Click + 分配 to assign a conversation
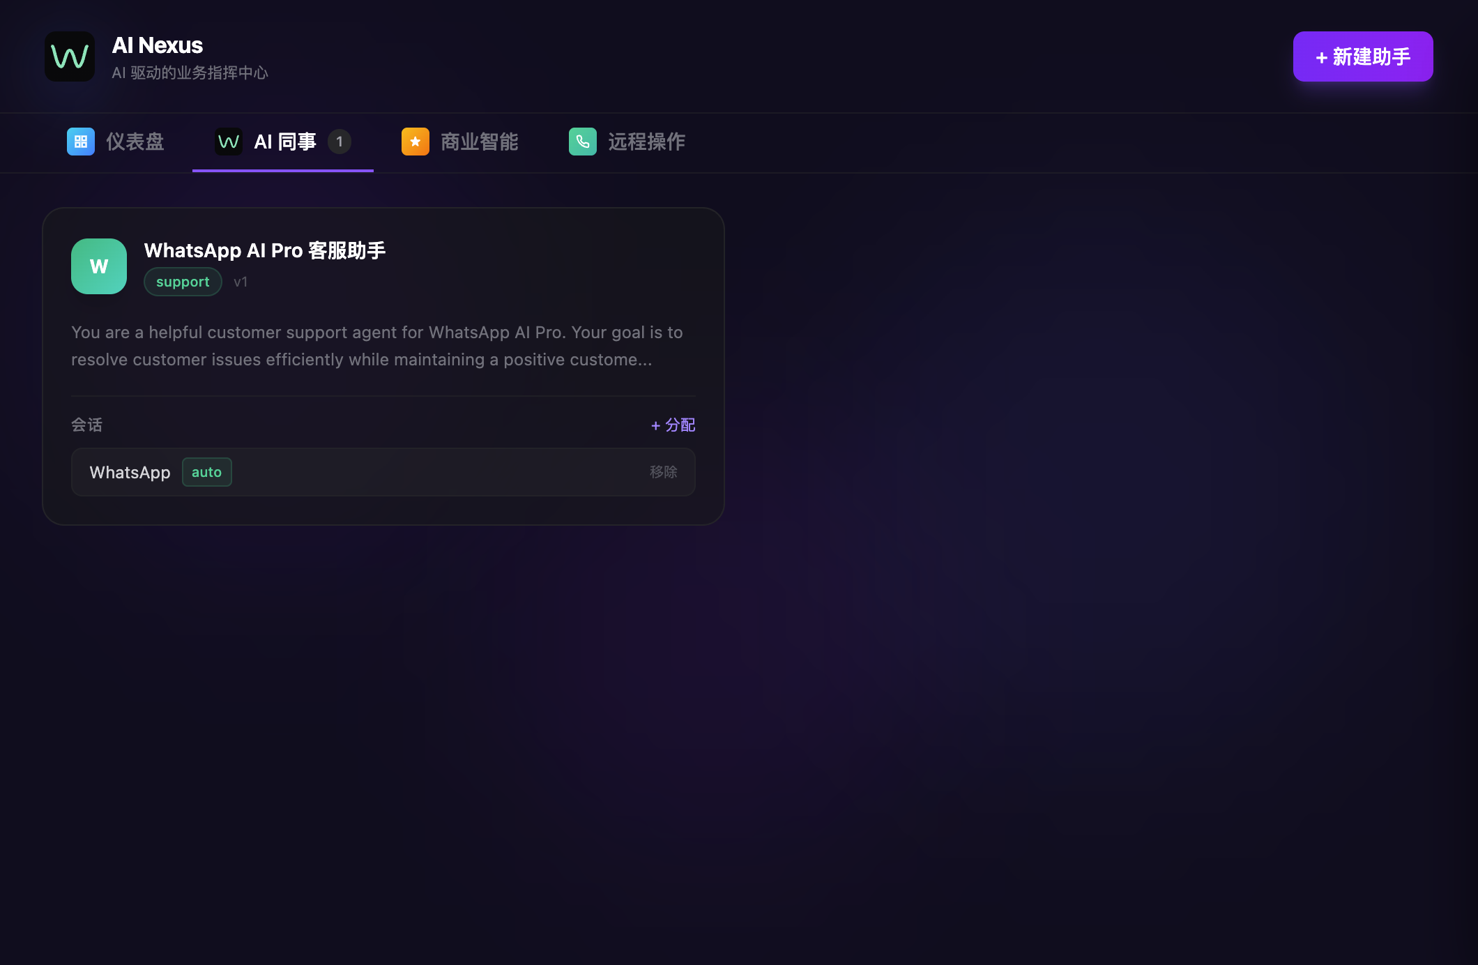The width and height of the screenshot is (1478, 965). pyautogui.click(x=673, y=425)
